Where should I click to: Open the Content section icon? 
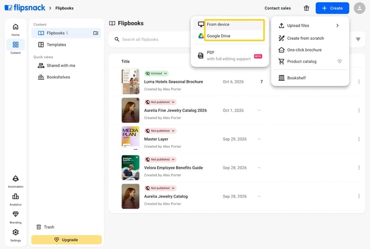click(15, 45)
